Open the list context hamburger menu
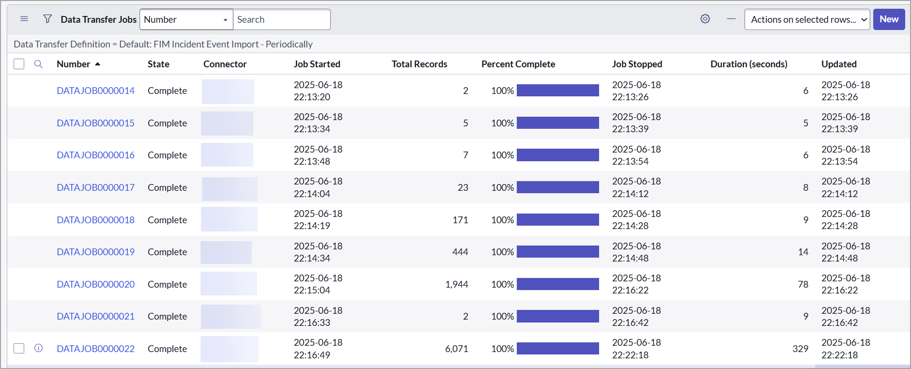Image resolution: width=911 pixels, height=369 pixels. tap(24, 19)
